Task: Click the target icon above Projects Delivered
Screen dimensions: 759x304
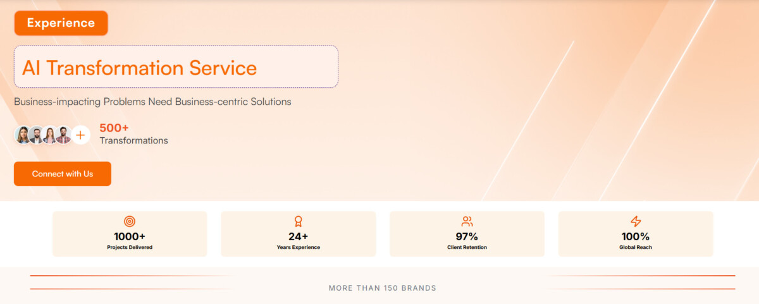Action: coord(130,221)
